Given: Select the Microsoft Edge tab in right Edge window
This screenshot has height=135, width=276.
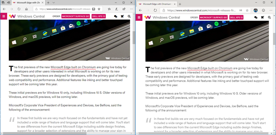Looking at the screenshot, I should click(x=156, y=4).
